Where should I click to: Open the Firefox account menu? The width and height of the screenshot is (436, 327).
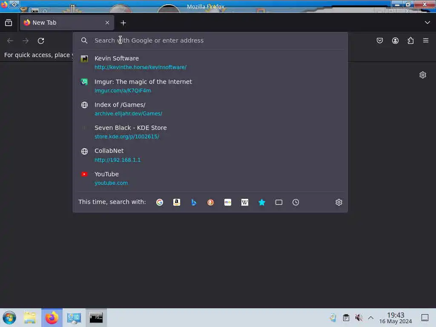395,40
